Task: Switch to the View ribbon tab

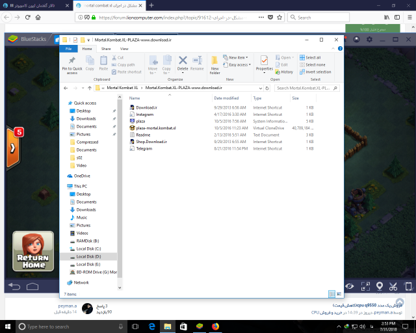Action: 124,49
